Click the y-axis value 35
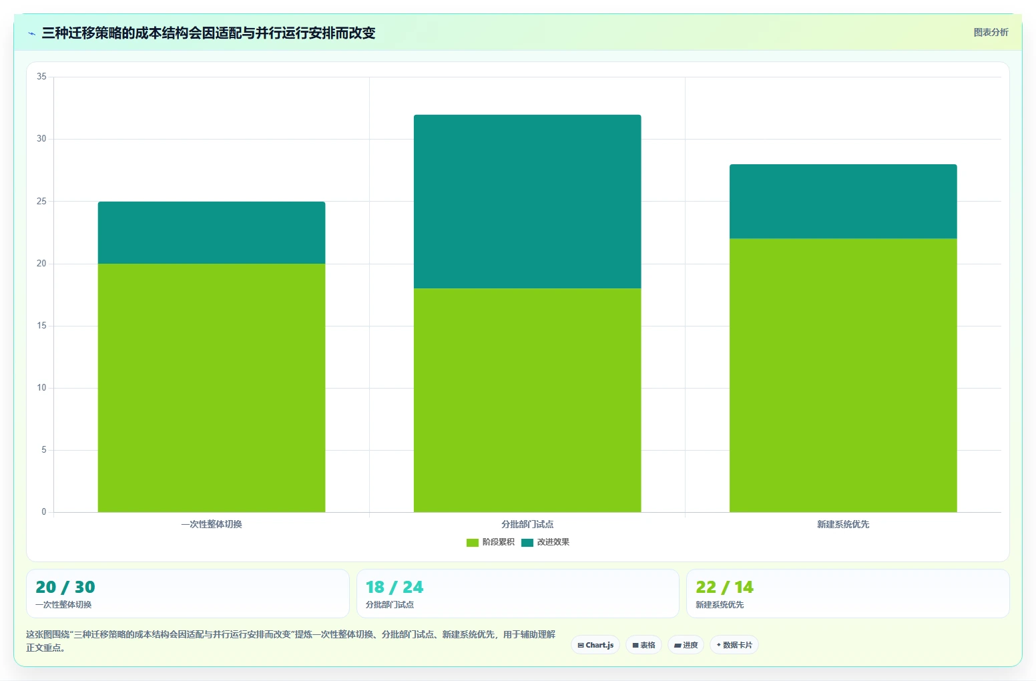This screenshot has width=1036, height=681. tap(41, 77)
